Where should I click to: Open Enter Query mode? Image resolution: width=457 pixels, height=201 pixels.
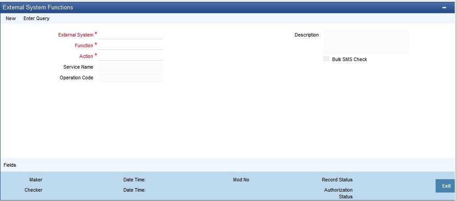pos(37,18)
